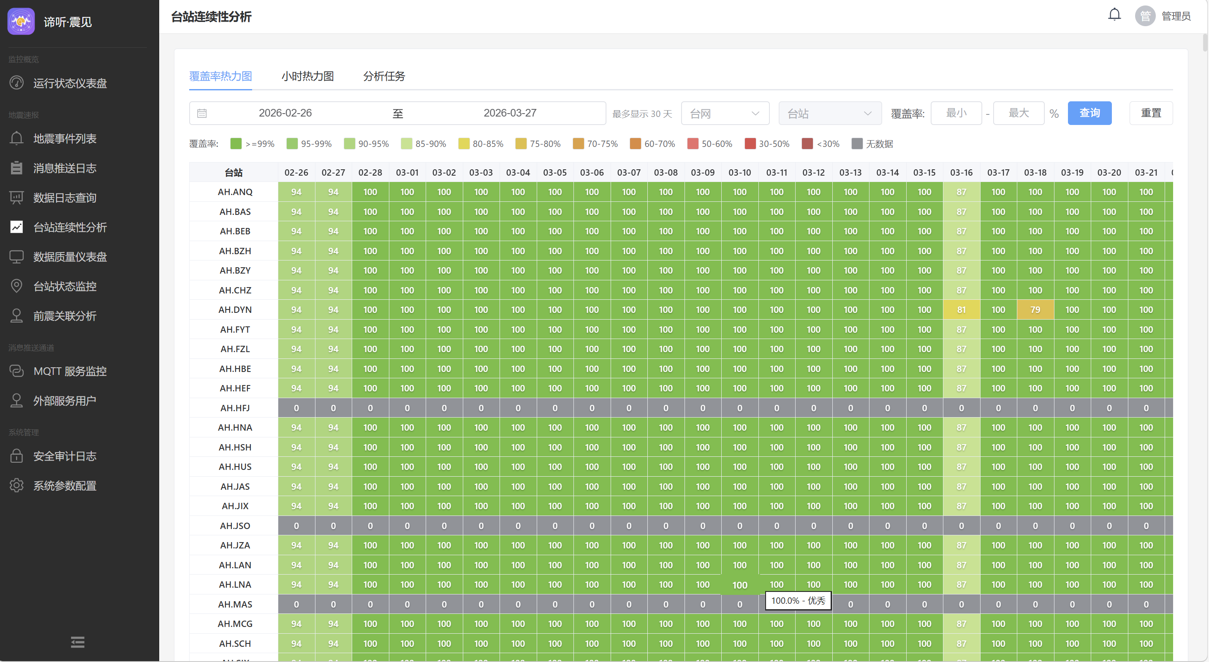Click the 台站状态监控 location pin icon
The image size is (1209, 662).
click(x=16, y=286)
